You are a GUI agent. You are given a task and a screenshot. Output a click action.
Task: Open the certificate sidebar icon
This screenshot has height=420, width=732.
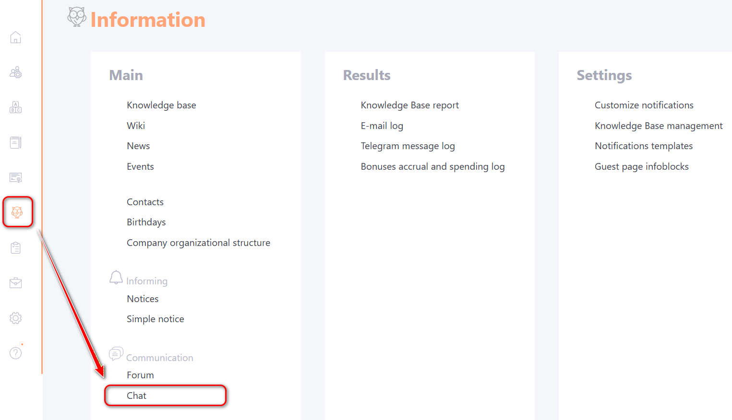pos(16,177)
